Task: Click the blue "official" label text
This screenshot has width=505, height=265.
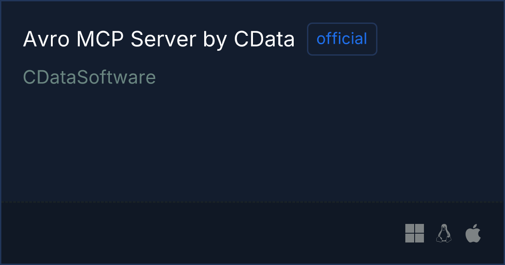Action: click(342, 39)
